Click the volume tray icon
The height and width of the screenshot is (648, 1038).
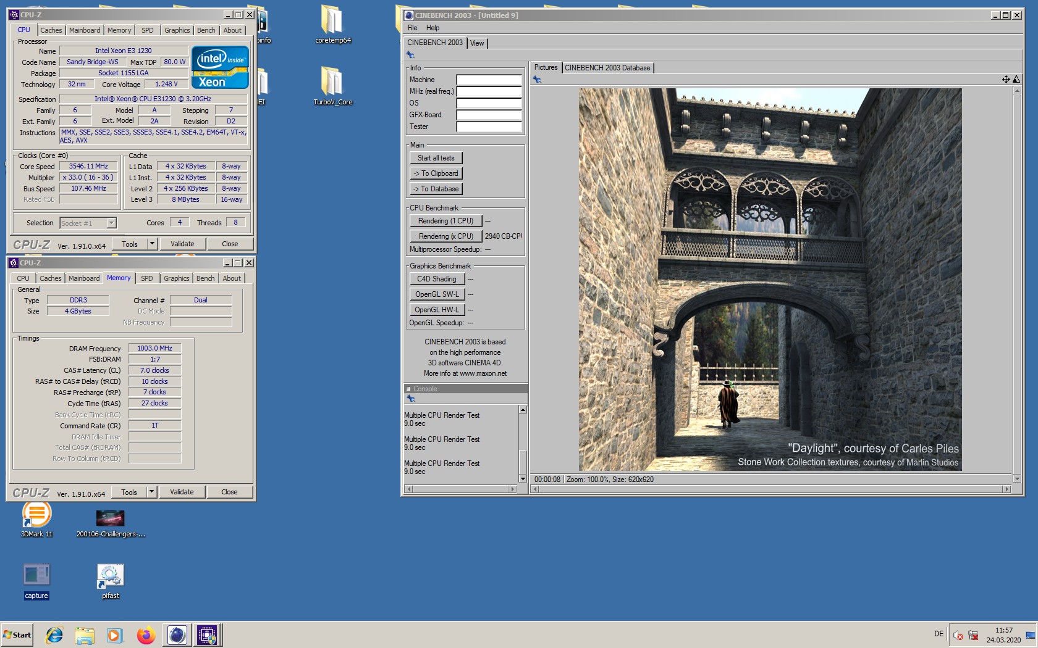(x=958, y=635)
